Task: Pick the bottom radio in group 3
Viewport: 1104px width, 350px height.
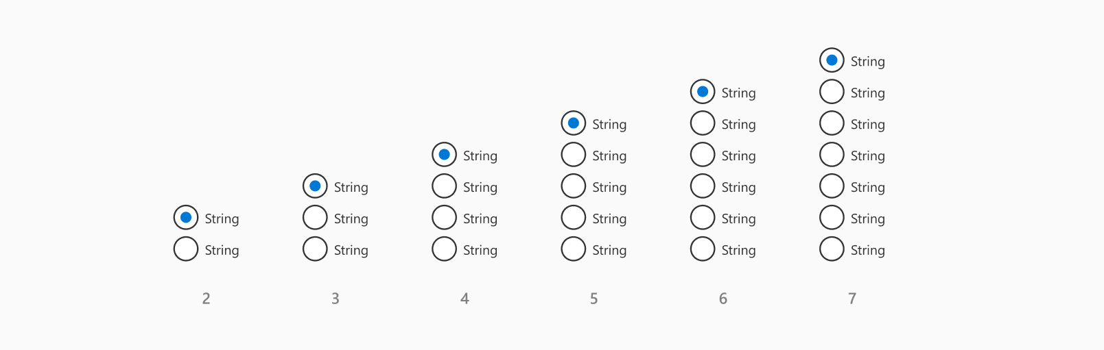Action: 315,249
